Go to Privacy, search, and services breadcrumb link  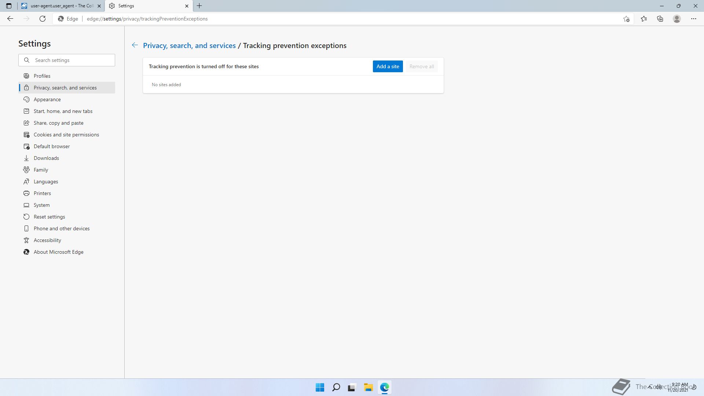189,45
